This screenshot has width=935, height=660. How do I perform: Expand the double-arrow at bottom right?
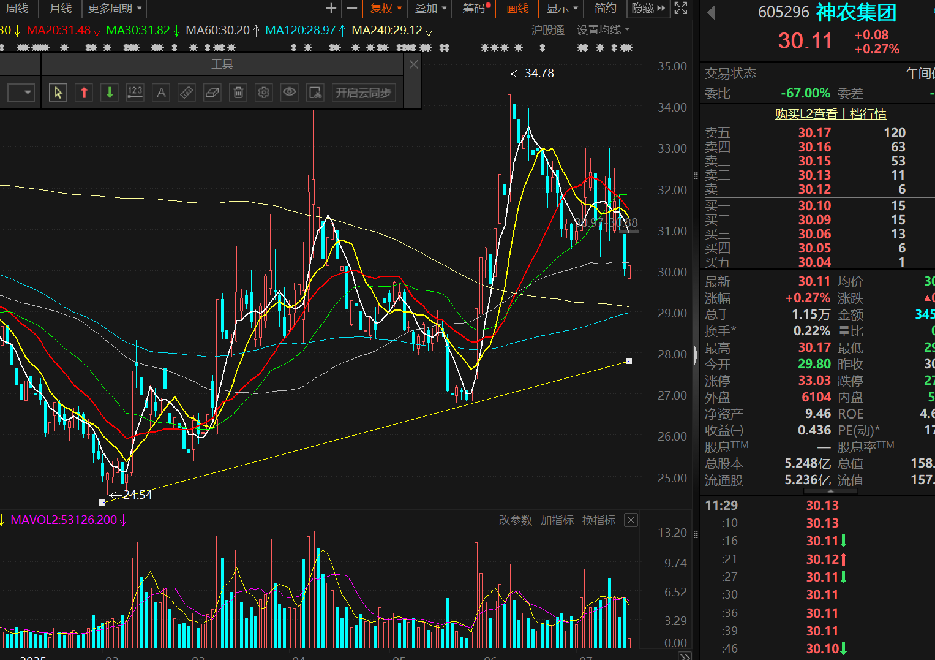coord(685,656)
